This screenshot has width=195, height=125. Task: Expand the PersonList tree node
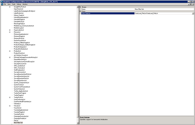[10, 32]
